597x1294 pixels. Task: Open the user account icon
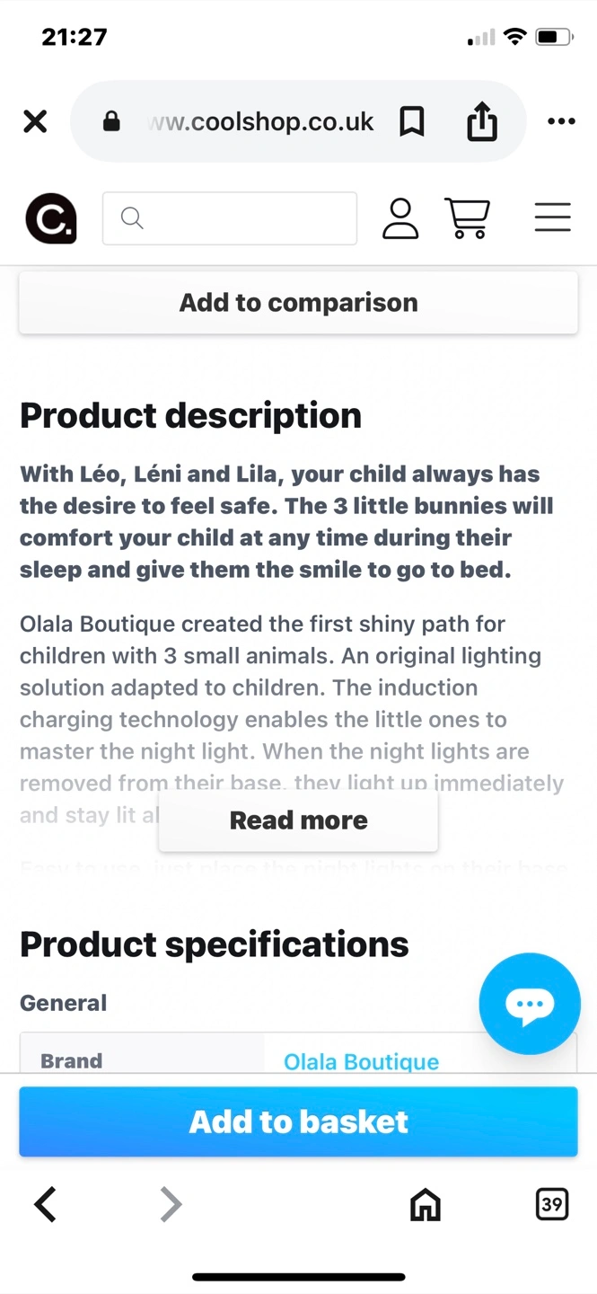pyautogui.click(x=400, y=218)
